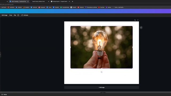Screen dimensions: 171x96
Task: Expand the collapsed side panel handle
Action: [x=1, y=54]
